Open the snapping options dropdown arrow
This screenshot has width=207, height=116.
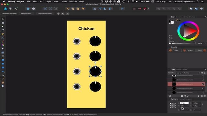pyautogui.click(x=148, y=9)
